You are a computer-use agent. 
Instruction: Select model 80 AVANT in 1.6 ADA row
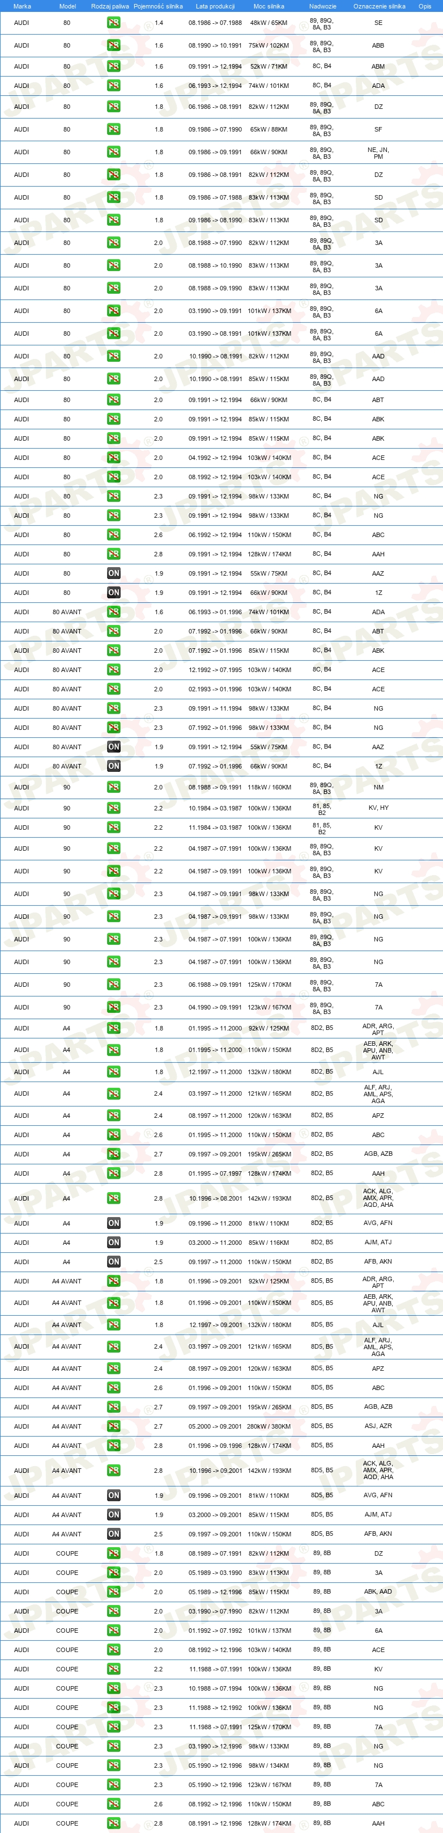click(x=67, y=611)
